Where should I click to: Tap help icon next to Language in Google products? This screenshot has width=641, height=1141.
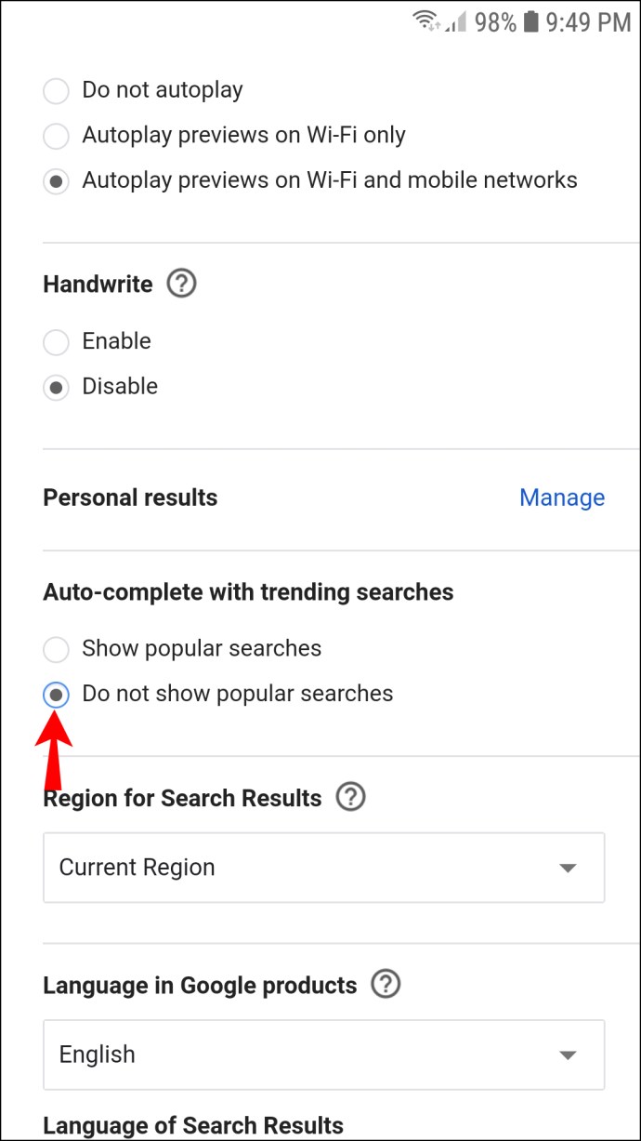pos(386,985)
